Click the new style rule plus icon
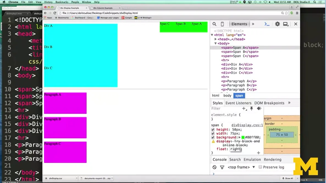326x183 pixels. [x=244, y=108]
